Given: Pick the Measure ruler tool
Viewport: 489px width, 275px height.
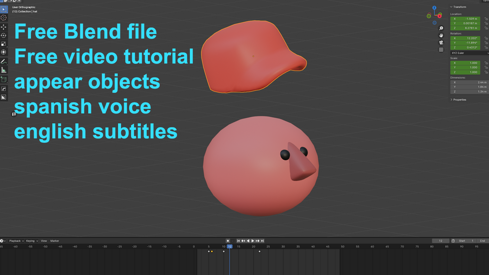Looking at the screenshot, I should (4, 70).
